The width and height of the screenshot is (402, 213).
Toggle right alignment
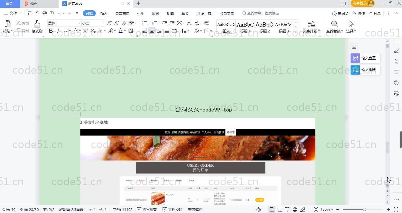[159, 31]
